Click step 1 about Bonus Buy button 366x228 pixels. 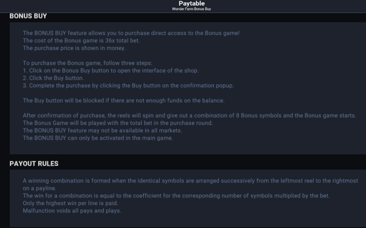111,70
